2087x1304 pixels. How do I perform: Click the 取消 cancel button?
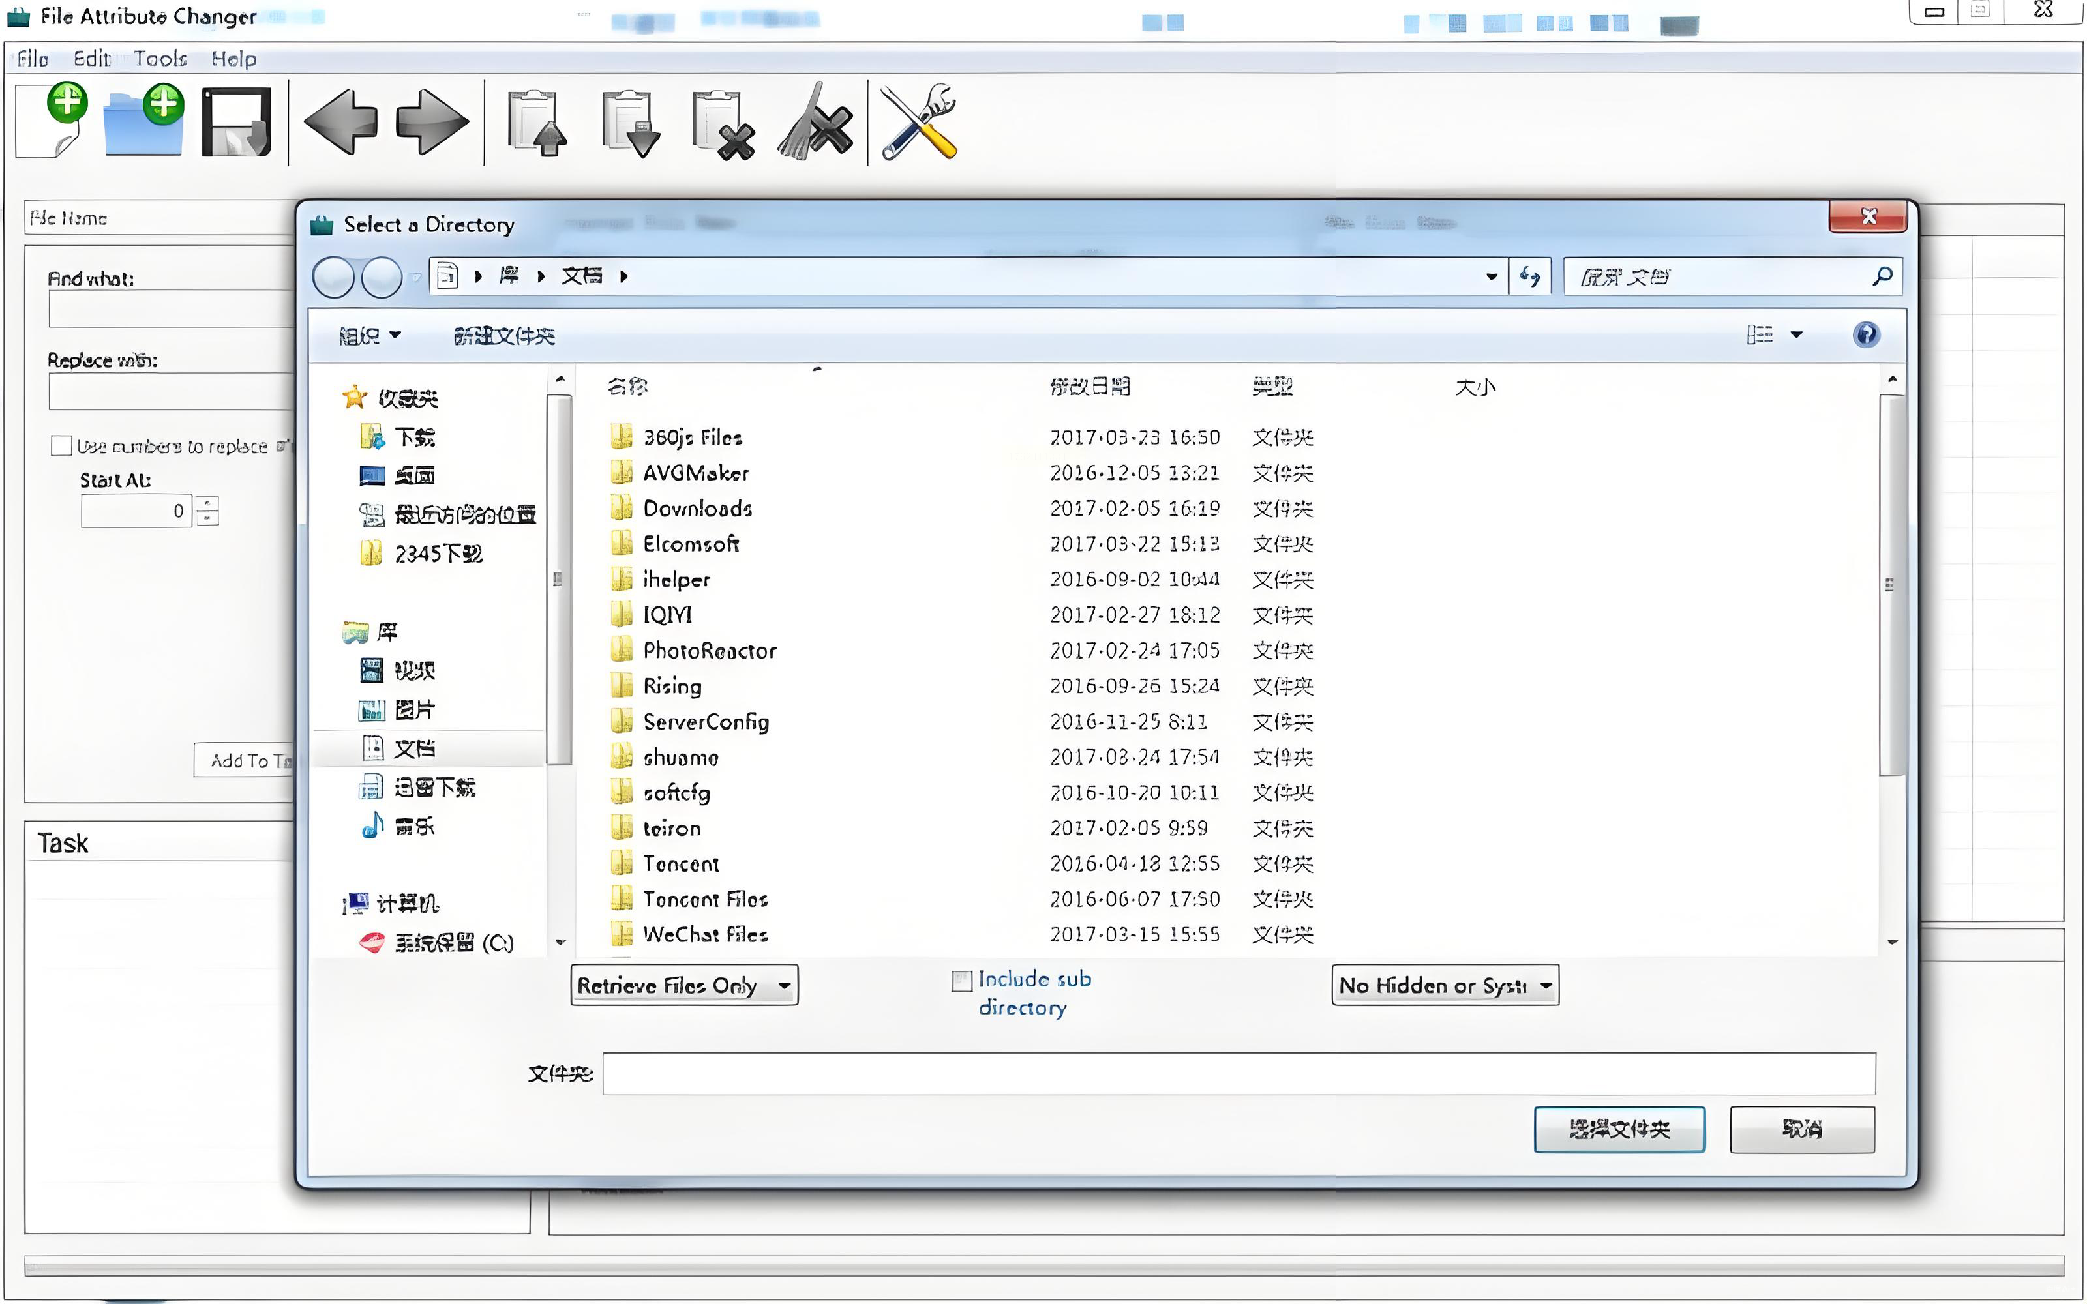click(1801, 1129)
